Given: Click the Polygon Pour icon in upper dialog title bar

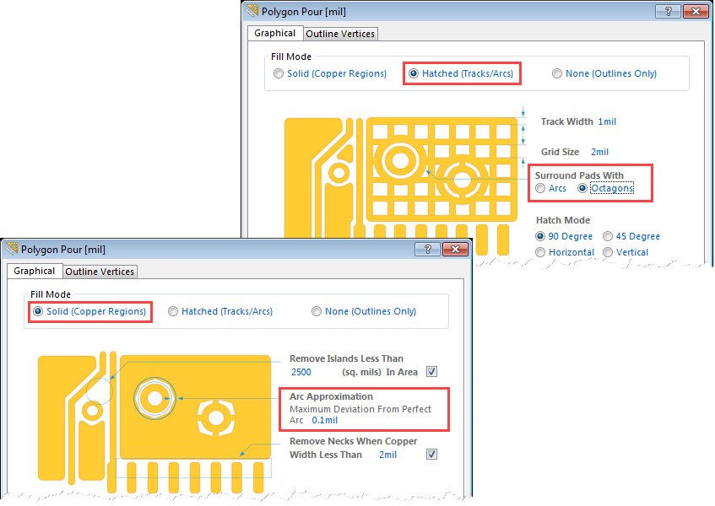Looking at the screenshot, I should [x=252, y=12].
